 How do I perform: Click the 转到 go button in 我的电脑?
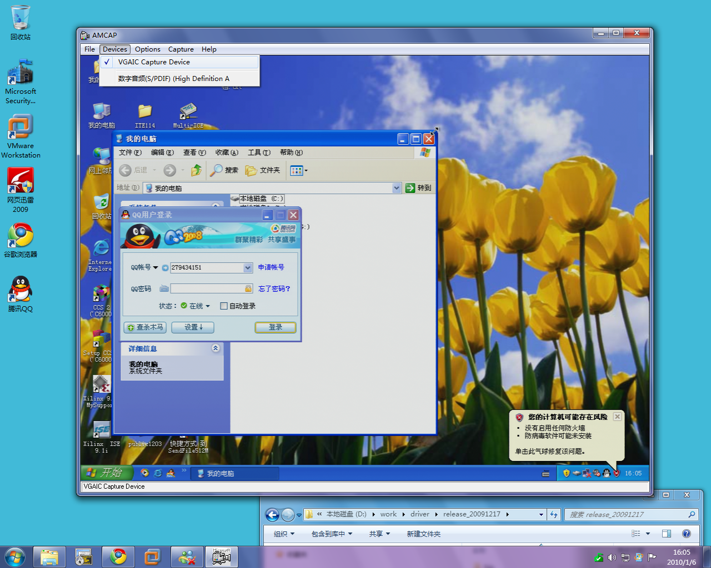coord(418,188)
